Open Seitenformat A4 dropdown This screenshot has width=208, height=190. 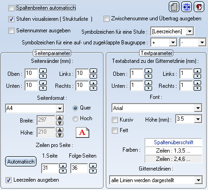[60, 108]
